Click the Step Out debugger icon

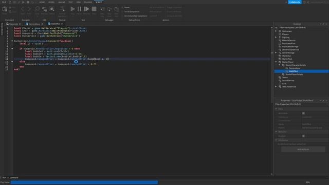116,9
